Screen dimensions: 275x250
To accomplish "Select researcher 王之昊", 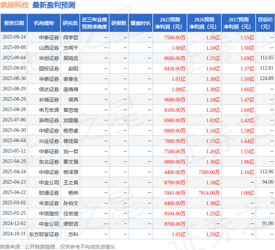I will pyautogui.click(x=71, y=182).
